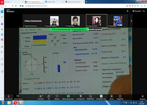
Task: Open the blue home icon atop Opera sidebar
Action: coord(2,12)
